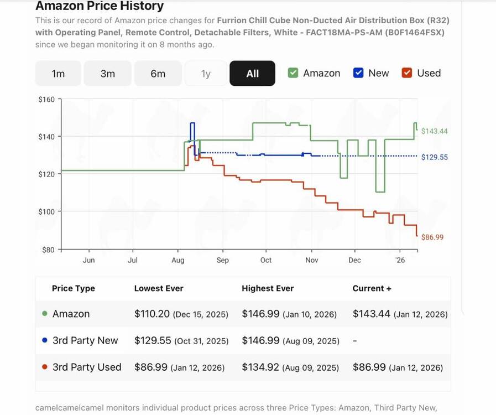Screen dimensions: 496x415
Task: Disable the red Used price checkbox
Action: pos(407,73)
